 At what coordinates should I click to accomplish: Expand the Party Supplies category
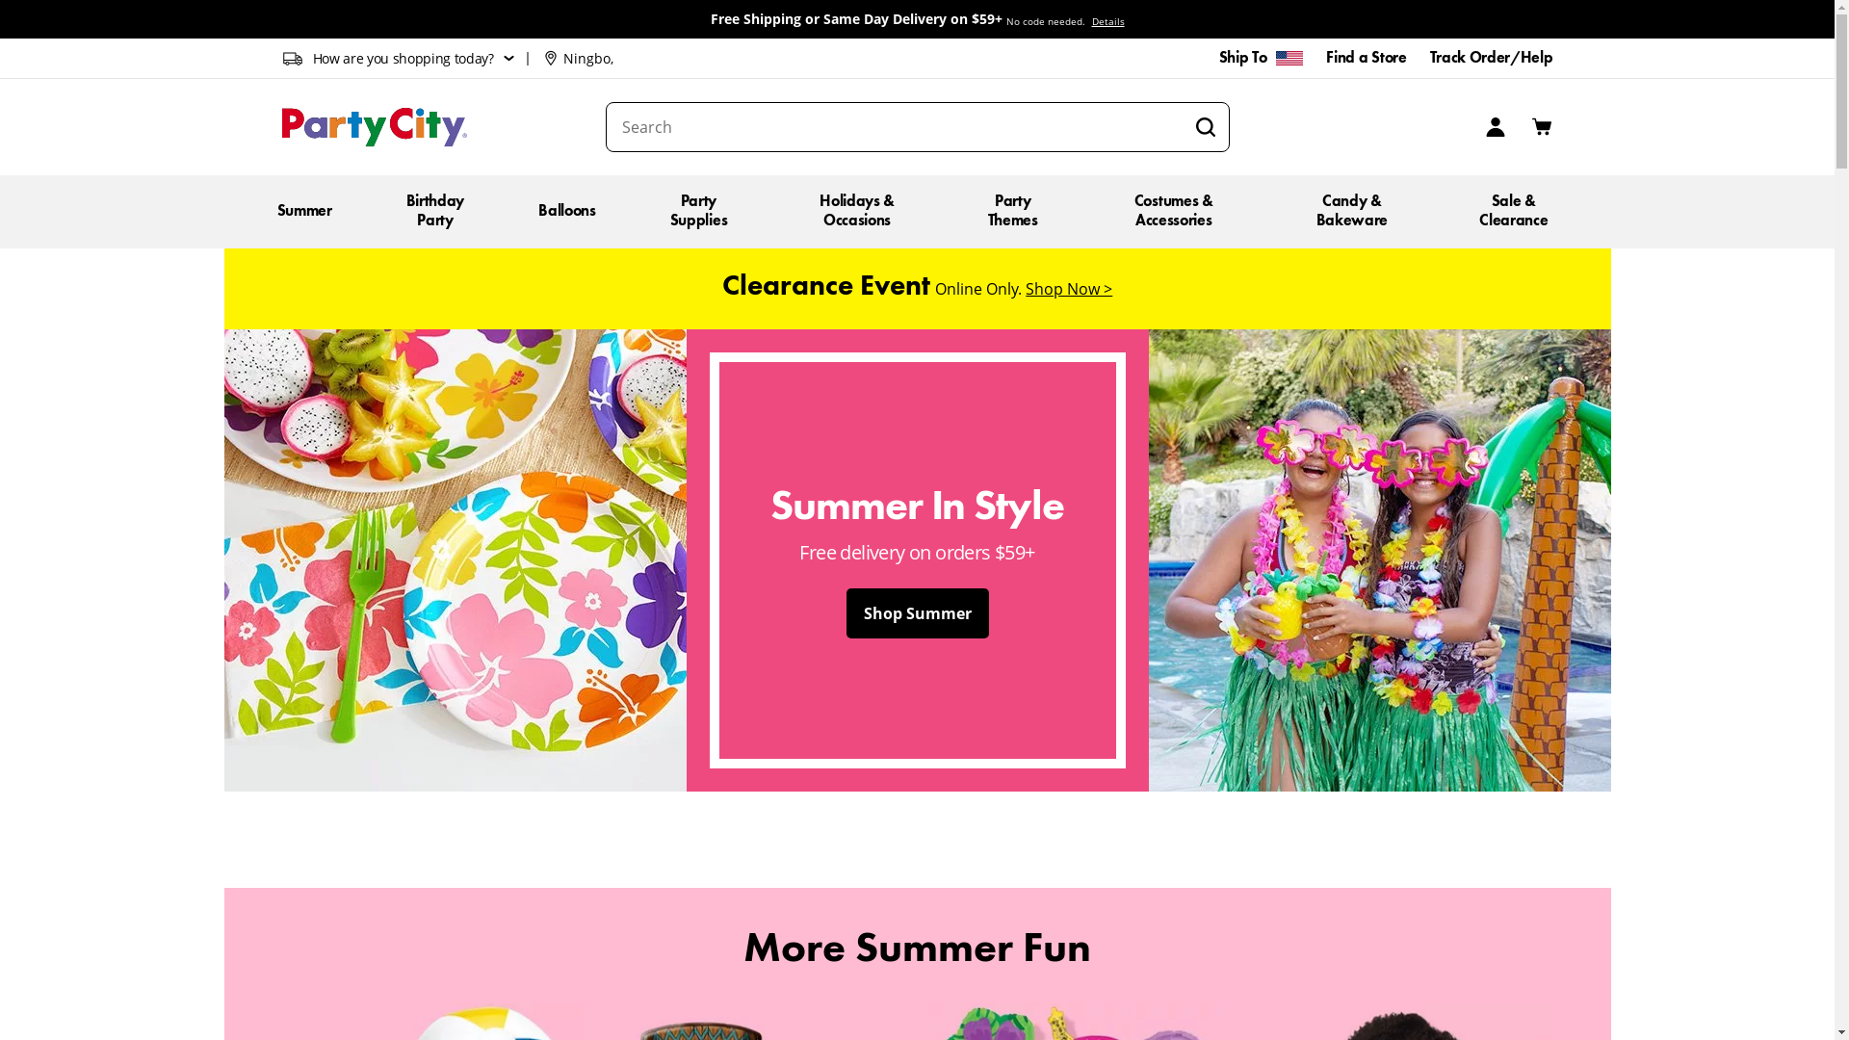pyautogui.click(x=699, y=211)
